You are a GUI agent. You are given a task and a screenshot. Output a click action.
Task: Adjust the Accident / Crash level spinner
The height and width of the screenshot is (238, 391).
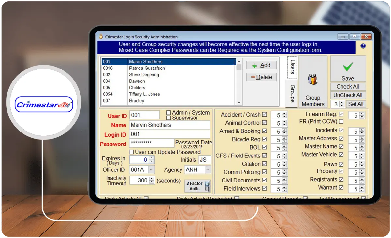pyautogui.click(x=284, y=115)
